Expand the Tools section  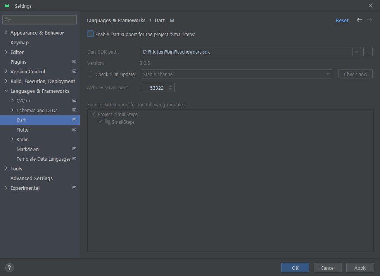6,168
